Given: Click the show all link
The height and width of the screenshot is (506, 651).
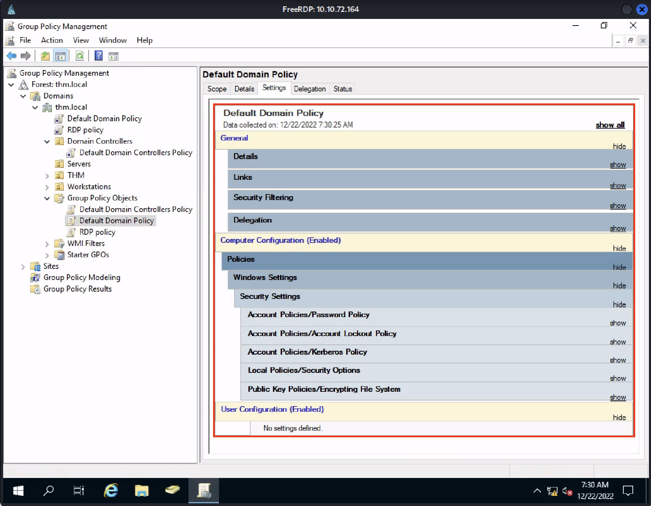Looking at the screenshot, I should (610, 125).
